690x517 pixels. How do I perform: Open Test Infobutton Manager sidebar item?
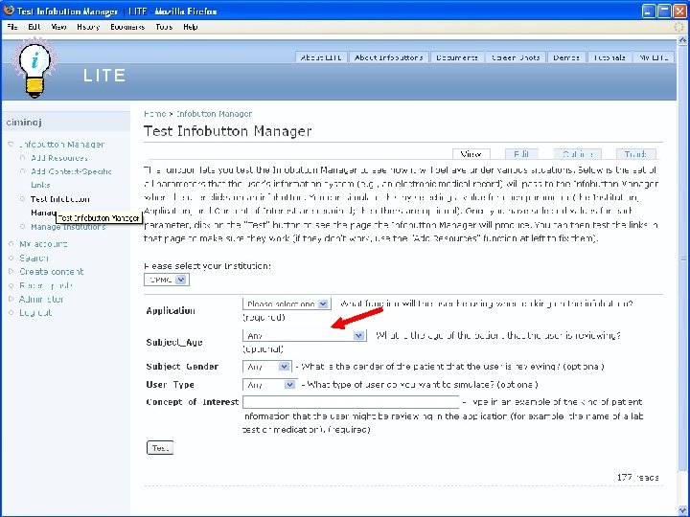pyautogui.click(x=59, y=199)
